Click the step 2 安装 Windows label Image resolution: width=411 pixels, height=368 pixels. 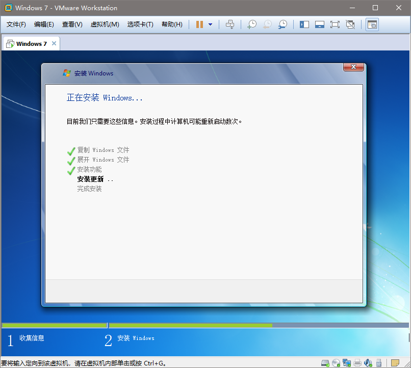pyautogui.click(x=136, y=338)
